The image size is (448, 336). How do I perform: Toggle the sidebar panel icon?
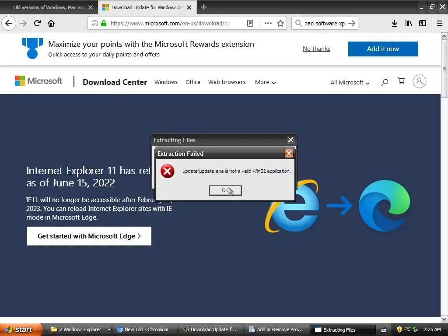click(423, 23)
